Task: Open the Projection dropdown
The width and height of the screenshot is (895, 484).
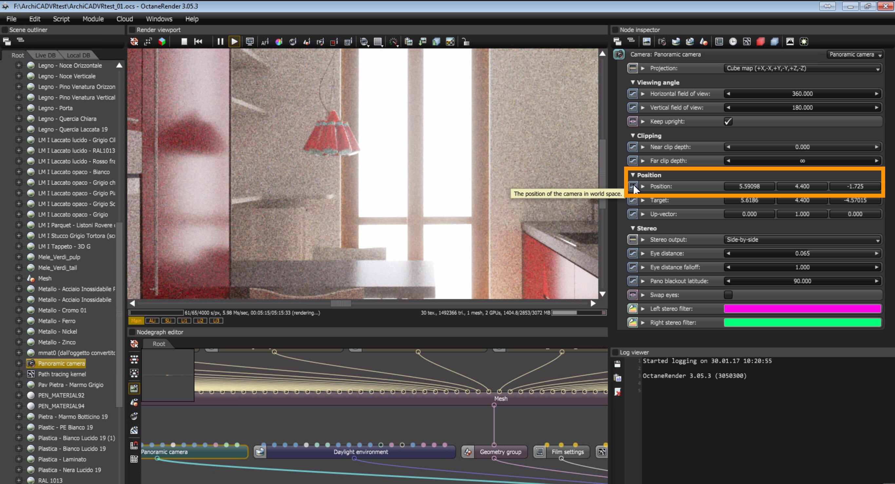Action: click(802, 68)
